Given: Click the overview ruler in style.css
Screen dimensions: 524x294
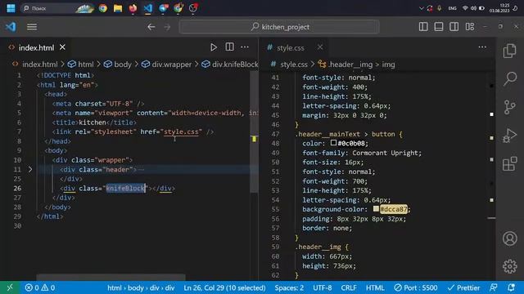Looking at the screenshot, I should tap(491, 176).
